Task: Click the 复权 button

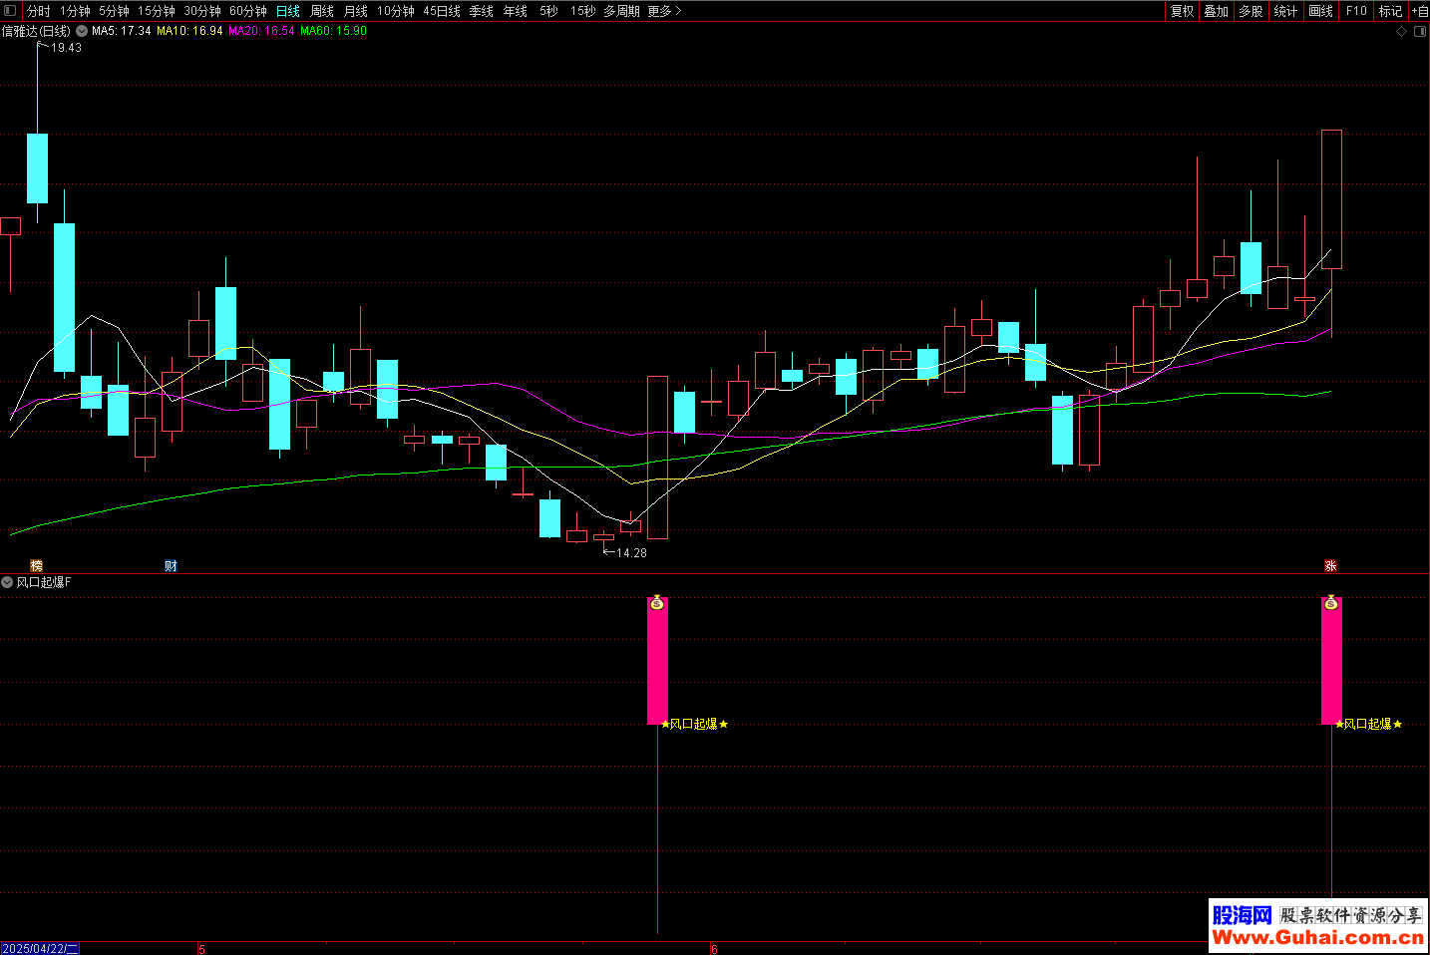Action: pos(1183,11)
